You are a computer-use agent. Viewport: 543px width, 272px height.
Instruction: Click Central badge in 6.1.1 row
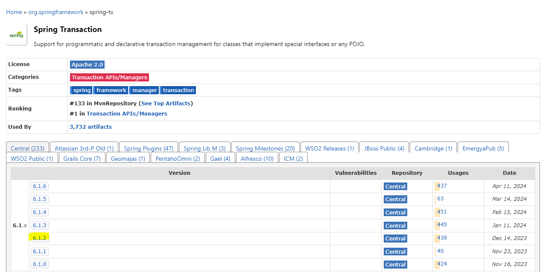395,252
